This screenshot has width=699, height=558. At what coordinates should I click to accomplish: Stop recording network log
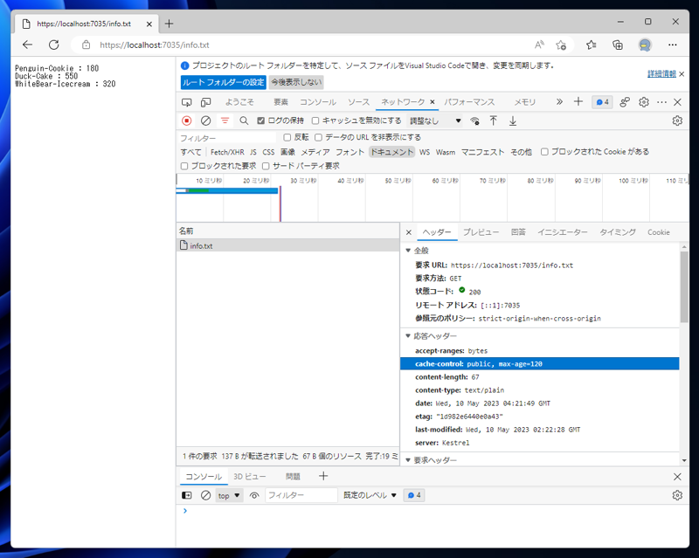(x=187, y=121)
